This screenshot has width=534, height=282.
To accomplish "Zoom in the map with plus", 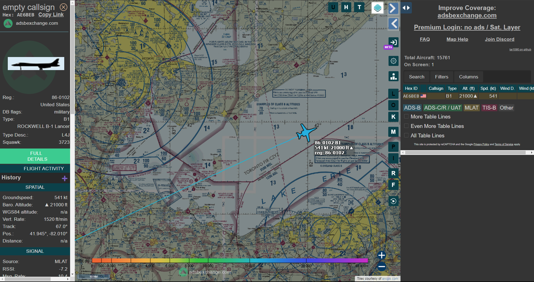I will pyautogui.click(x=382, y=255).
